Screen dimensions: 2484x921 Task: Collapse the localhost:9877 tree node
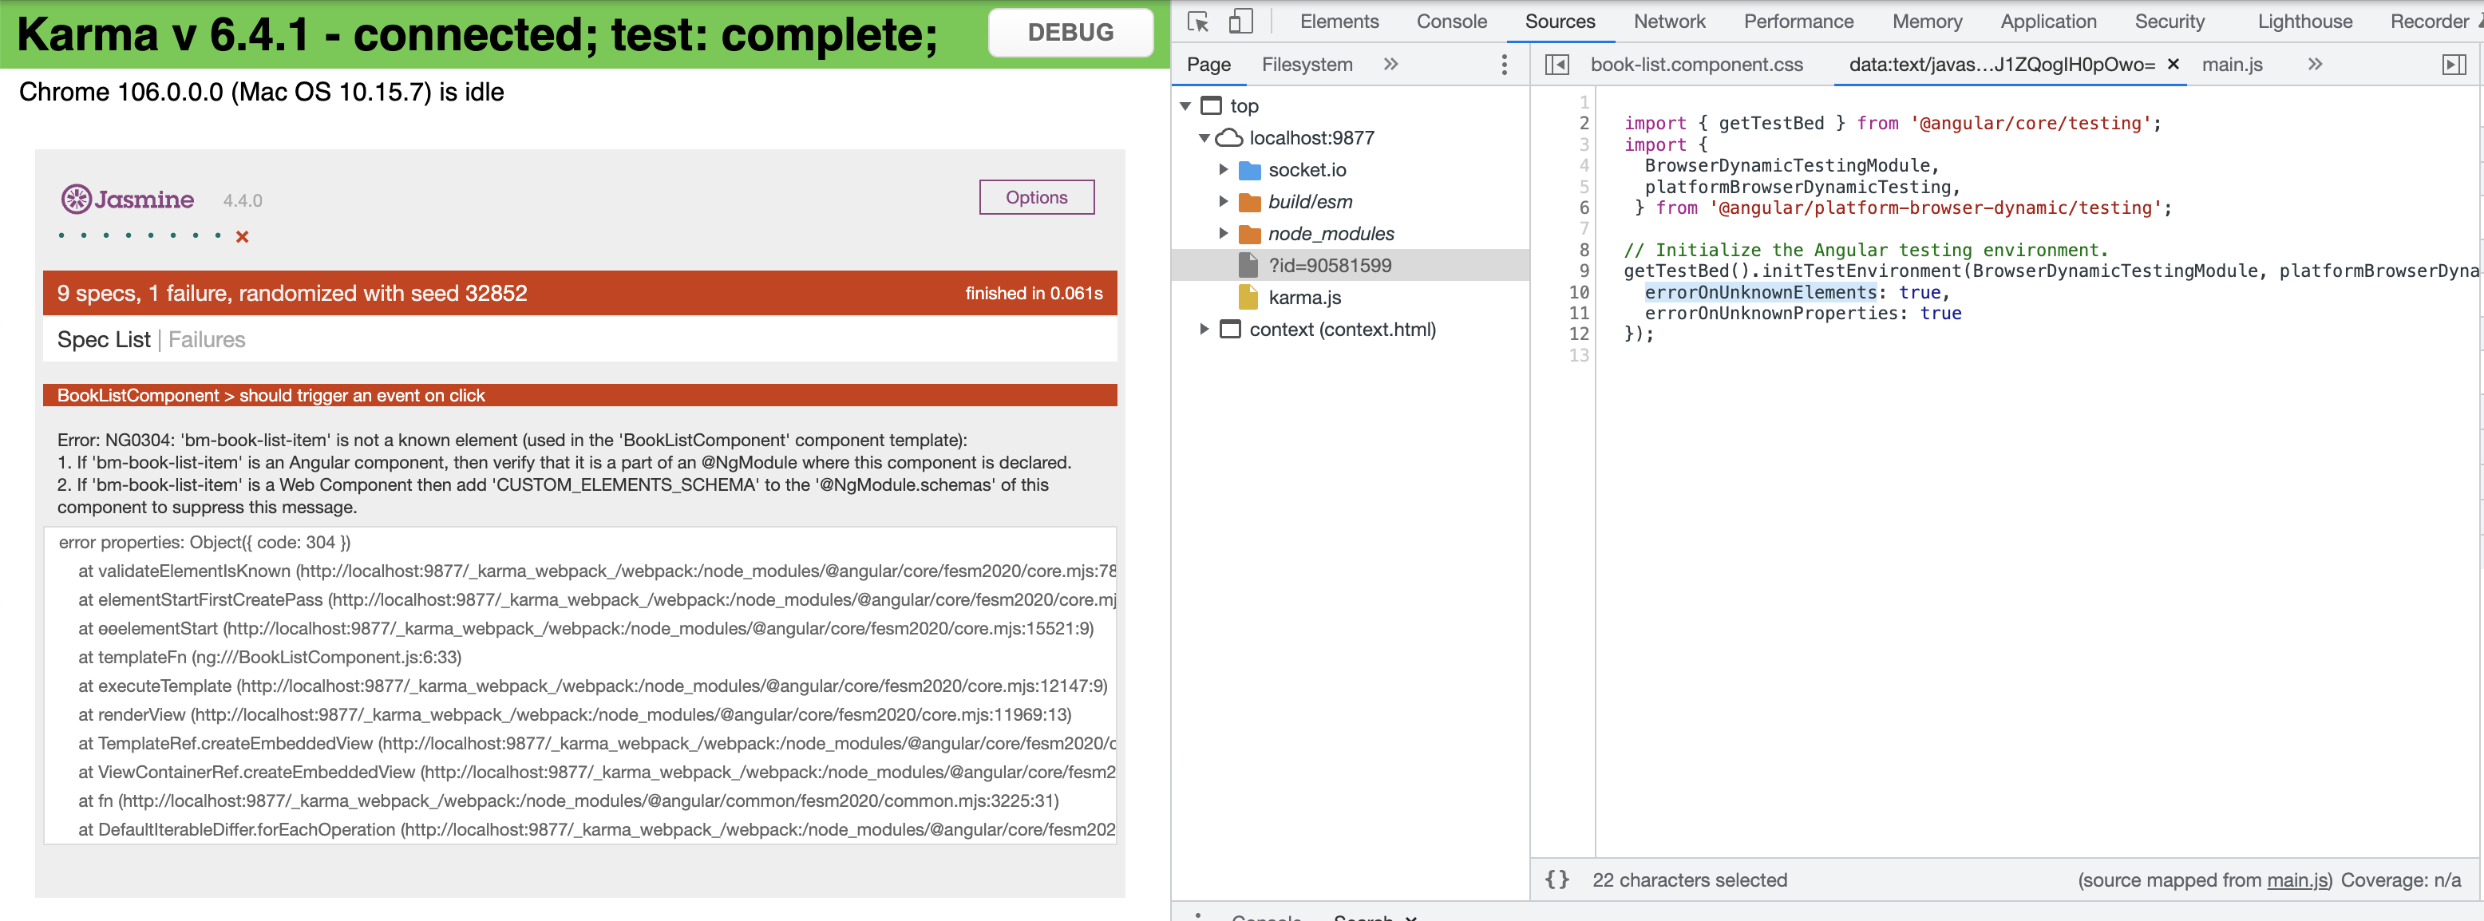click(1204, 137)
